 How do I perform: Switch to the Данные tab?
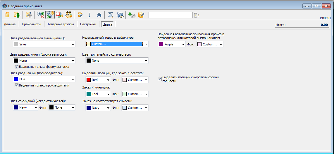pos(10,24)
